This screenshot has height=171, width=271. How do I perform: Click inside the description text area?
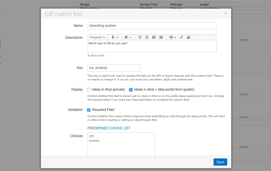tap(152, 46)
